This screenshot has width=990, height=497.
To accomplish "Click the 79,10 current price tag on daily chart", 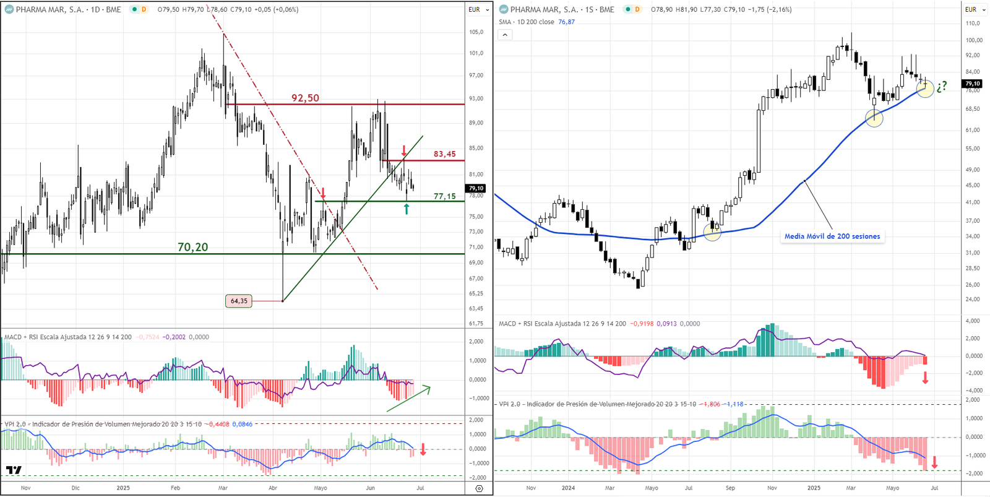I will click(x=476, y=188).
